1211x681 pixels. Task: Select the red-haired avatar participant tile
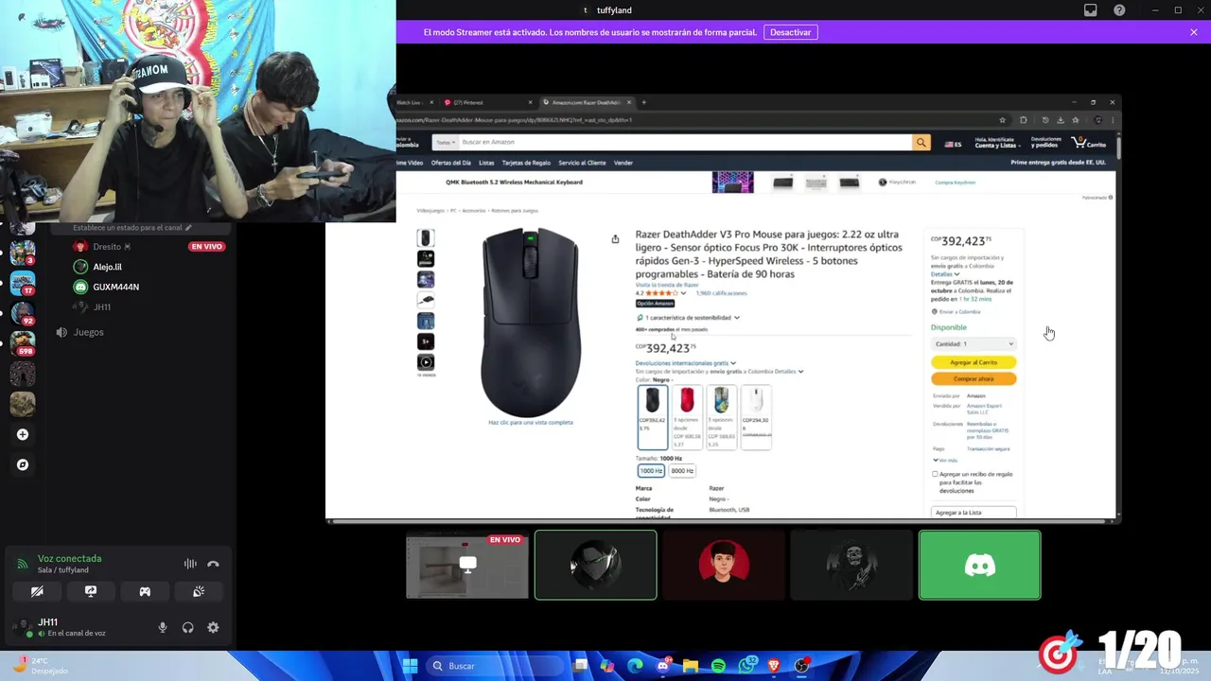(724, 565)
